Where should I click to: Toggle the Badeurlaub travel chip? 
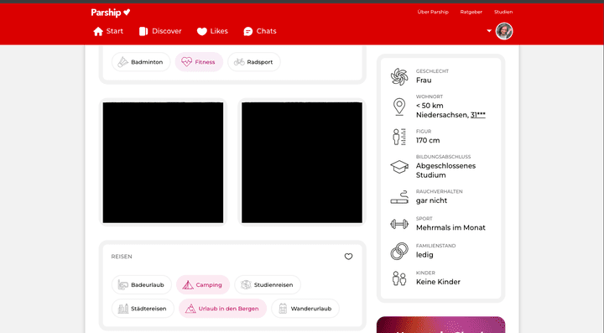pos(142,285)
